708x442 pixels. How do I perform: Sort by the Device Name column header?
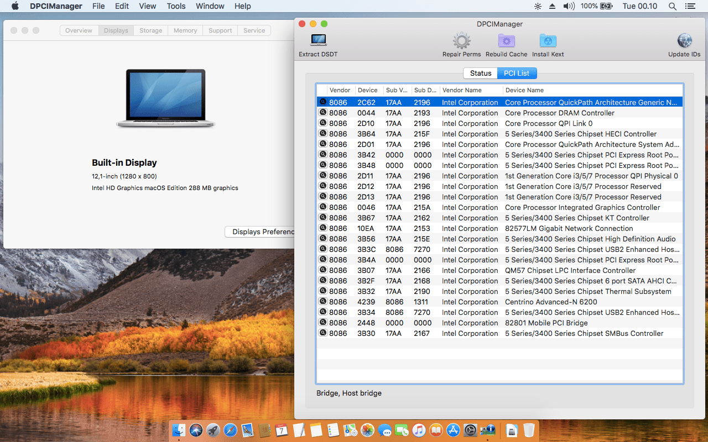(593, 90)
